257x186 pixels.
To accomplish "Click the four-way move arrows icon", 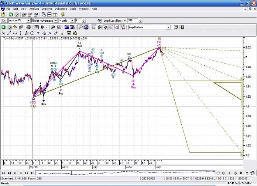I will 235,173.
